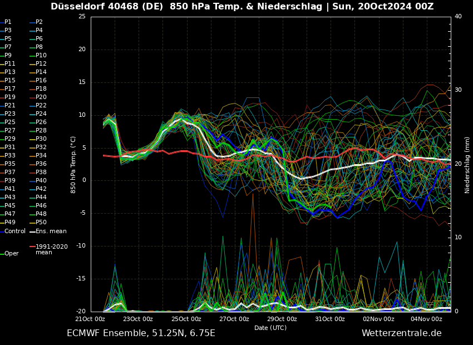Select the P25 ensemble member label
This screenshot has height=345, width=473.
coord(10,122)
